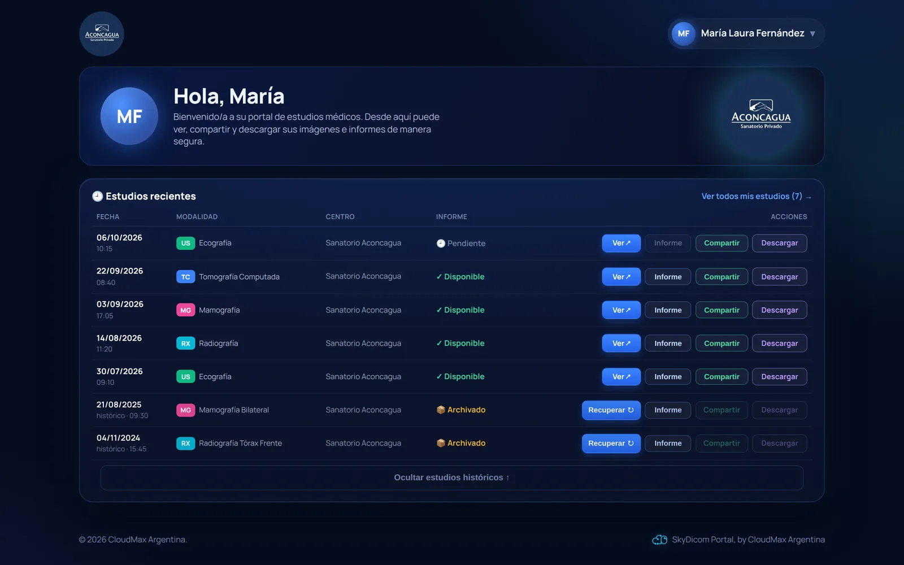The width and height of the screenshot is (904, 565).
Task: Click the clock icon beside Estudios recientes
Action: 98,196
